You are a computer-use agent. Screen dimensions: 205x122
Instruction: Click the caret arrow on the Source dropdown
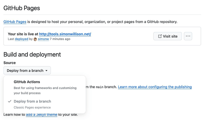47,70
